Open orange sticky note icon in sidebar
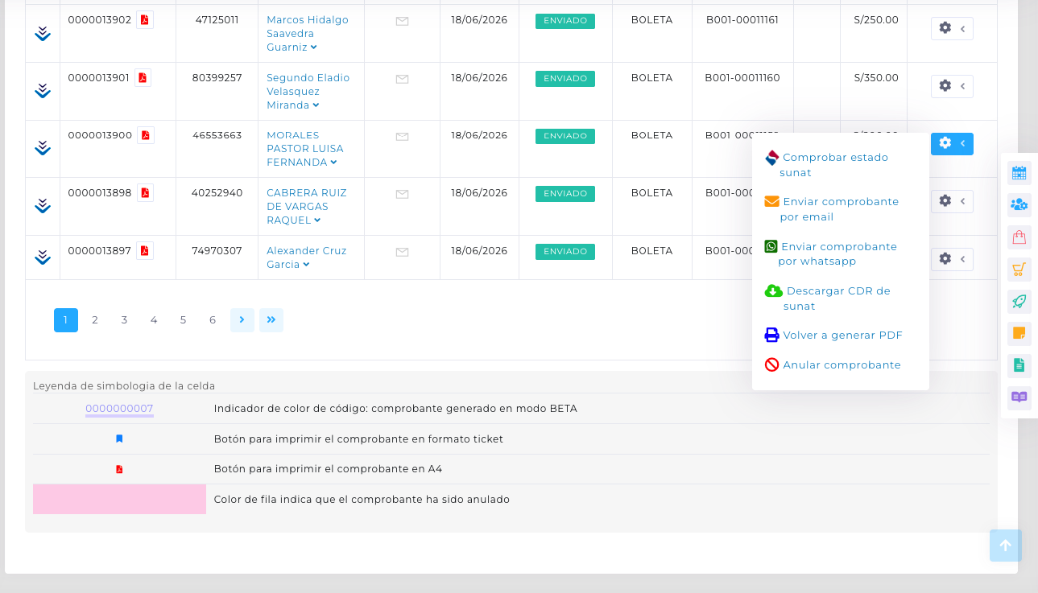 pyautogui.click(x=1019, y=333)
